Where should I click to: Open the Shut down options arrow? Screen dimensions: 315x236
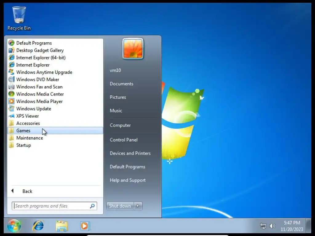[138, 206]
